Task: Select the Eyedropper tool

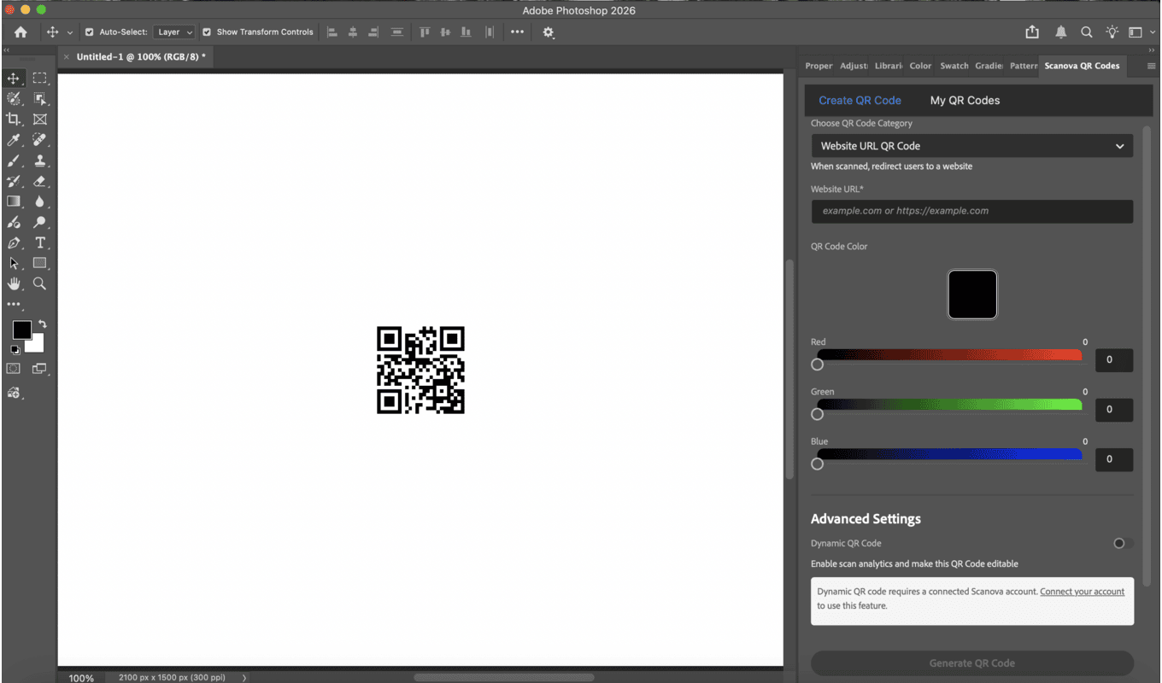Action: coord(14,140)
